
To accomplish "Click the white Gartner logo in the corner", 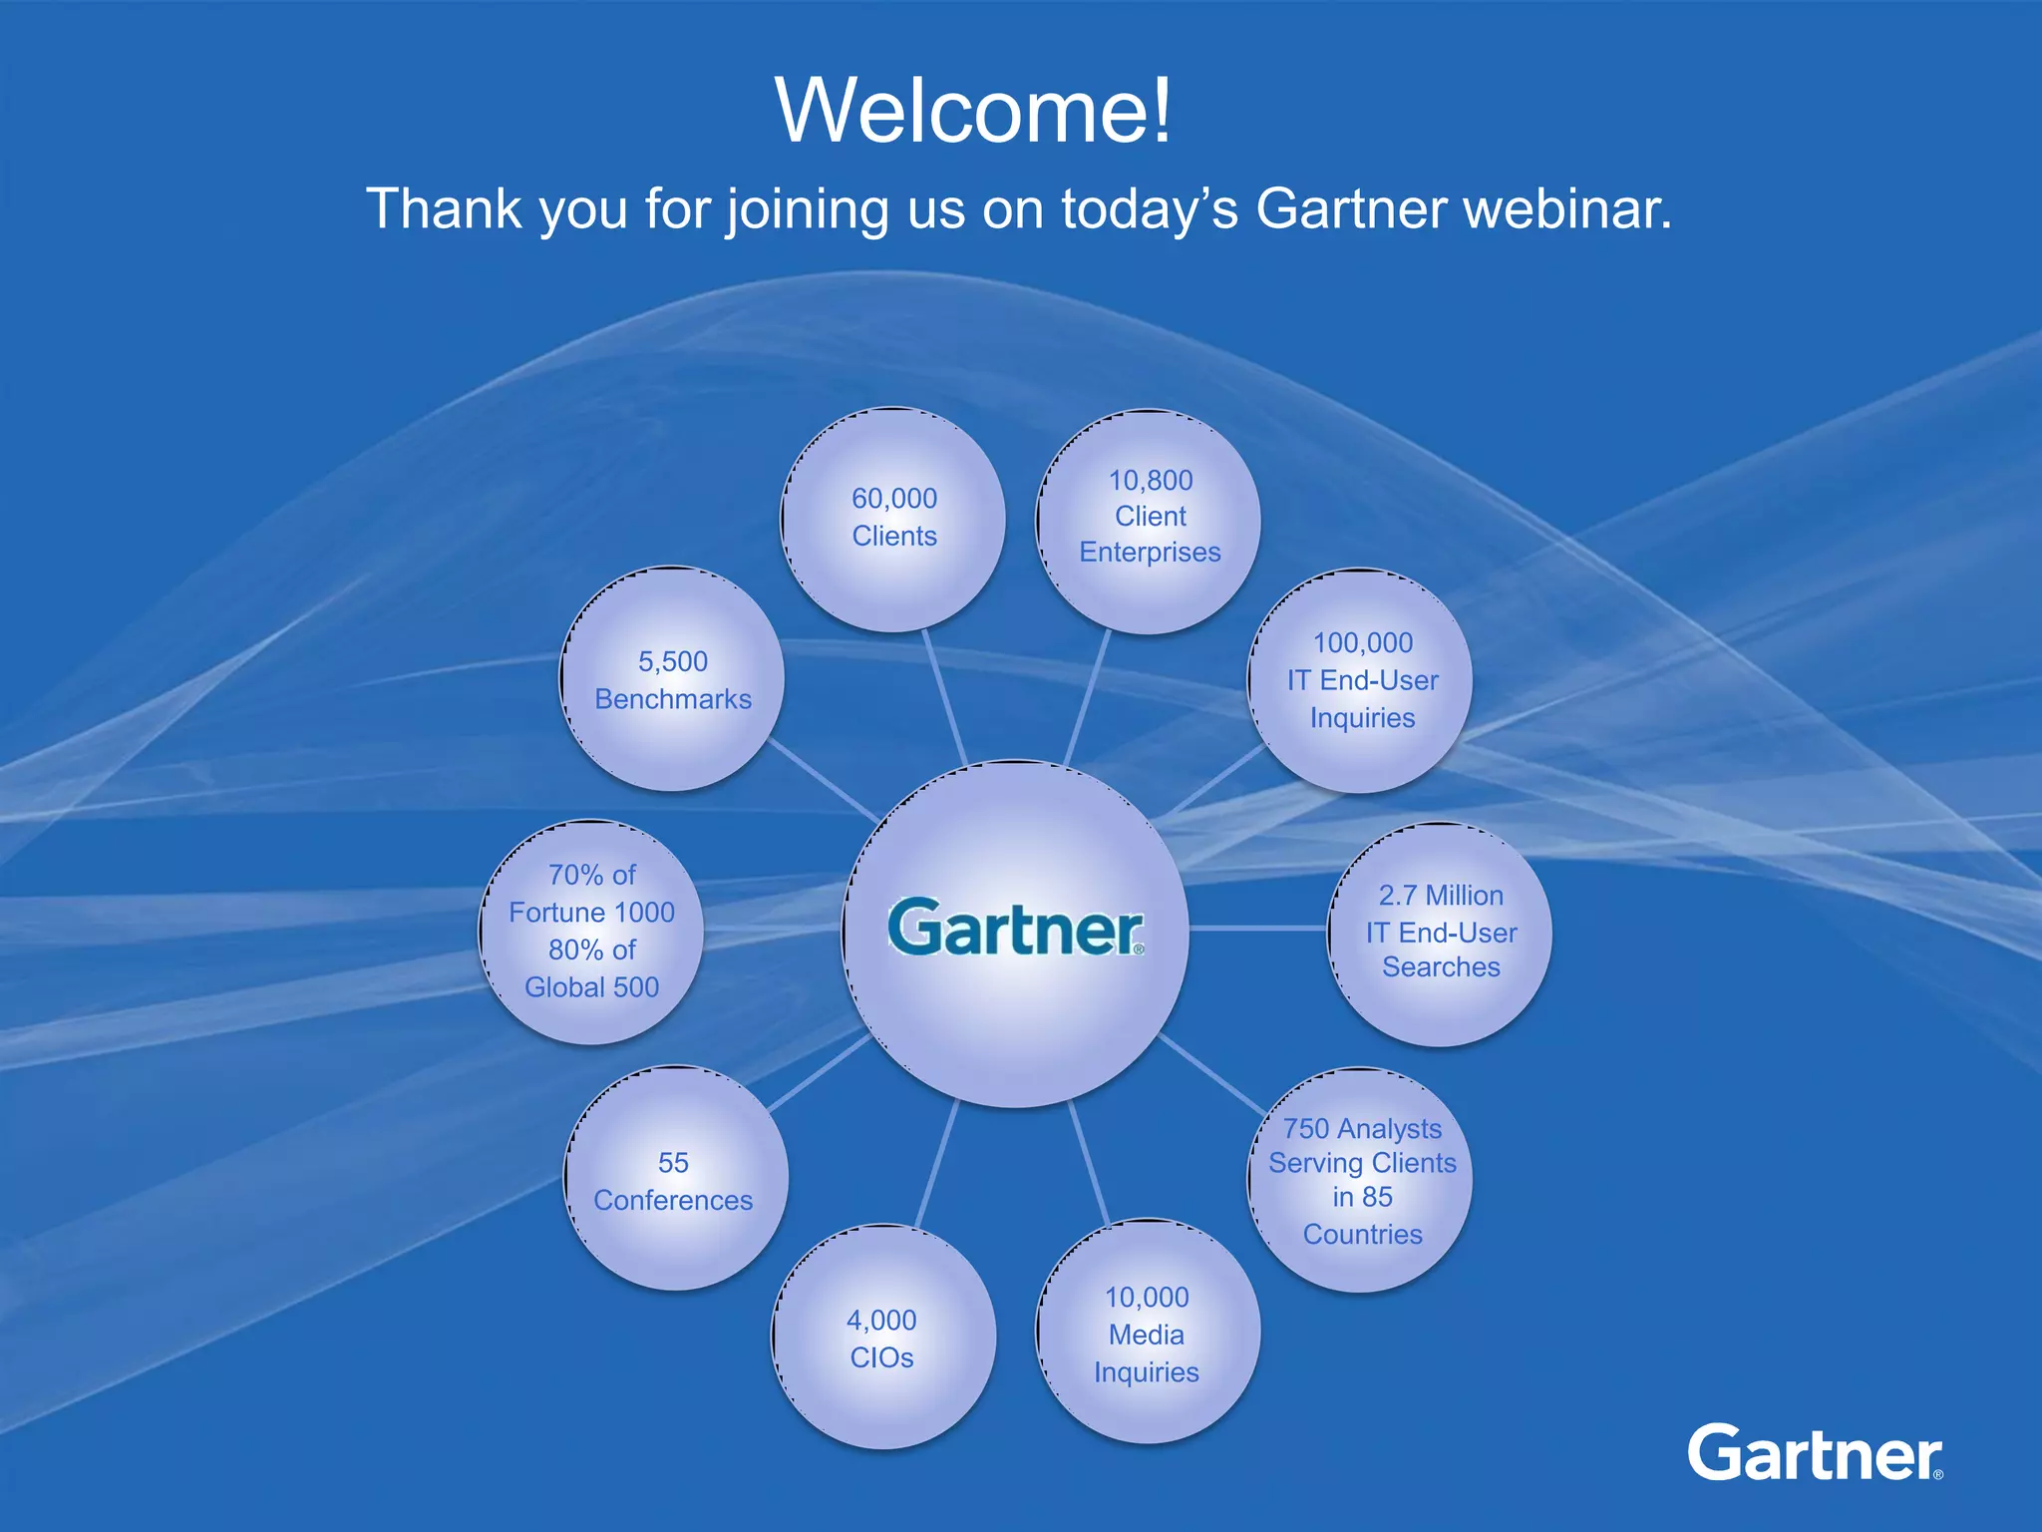I will point(1815,1453).
